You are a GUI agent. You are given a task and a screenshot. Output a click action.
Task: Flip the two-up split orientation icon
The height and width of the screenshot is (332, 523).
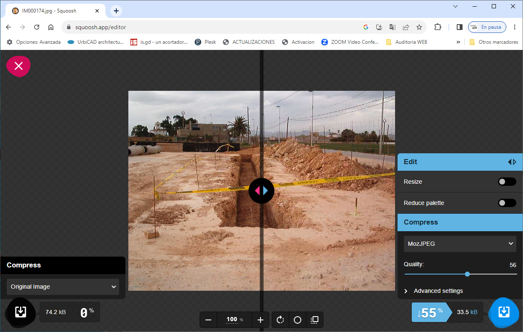coord(315,320)
